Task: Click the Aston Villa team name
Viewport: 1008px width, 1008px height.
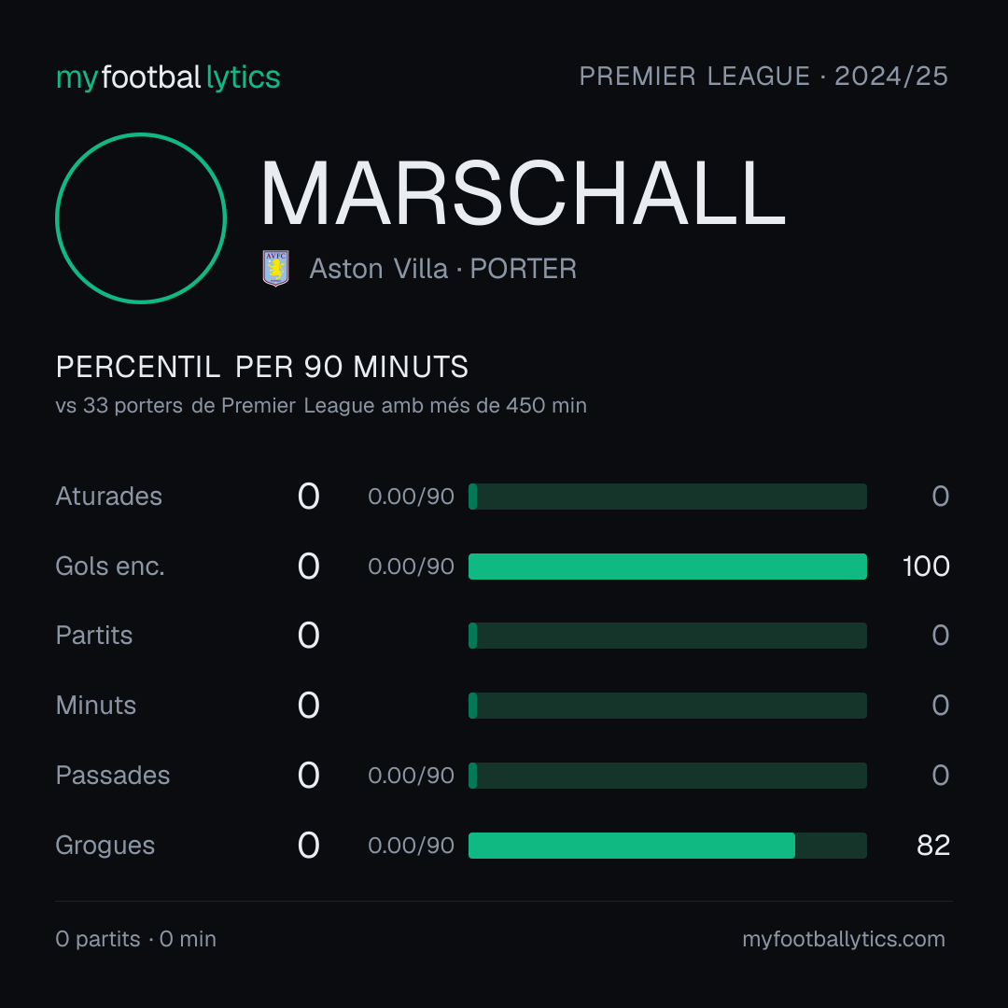Action: pyautogui.click(x=378, y=269)
